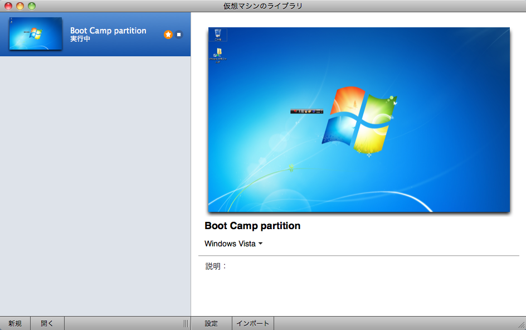Click the VMware shared folder icon in preview

[218, 55]
